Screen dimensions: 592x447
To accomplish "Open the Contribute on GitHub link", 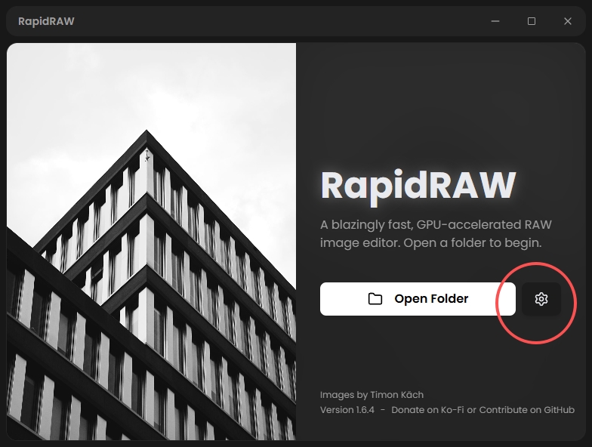I will tap(527, 409).
